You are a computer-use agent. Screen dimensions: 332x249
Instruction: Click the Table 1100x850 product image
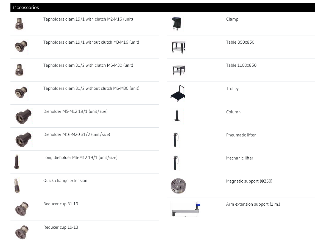(178, 70)
